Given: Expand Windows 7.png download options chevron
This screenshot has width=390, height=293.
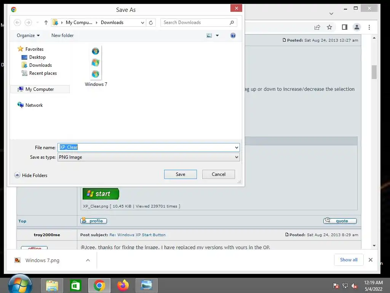Looking at the screenshot, I should point(88,260).
